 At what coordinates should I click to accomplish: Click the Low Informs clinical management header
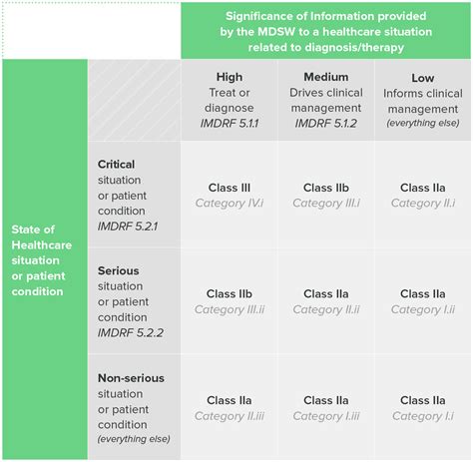point(423,100)
